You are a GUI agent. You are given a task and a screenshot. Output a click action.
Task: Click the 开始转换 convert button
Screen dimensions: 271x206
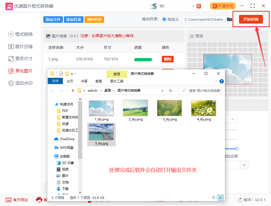[x=250, y=19]
